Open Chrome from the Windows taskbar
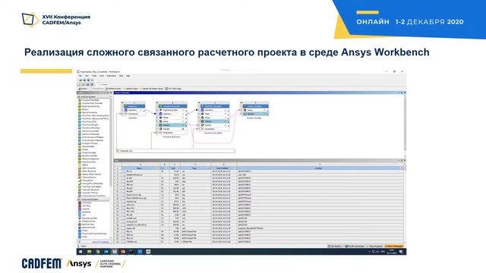This screenshot has width=486, height=273. pos(98,252)
